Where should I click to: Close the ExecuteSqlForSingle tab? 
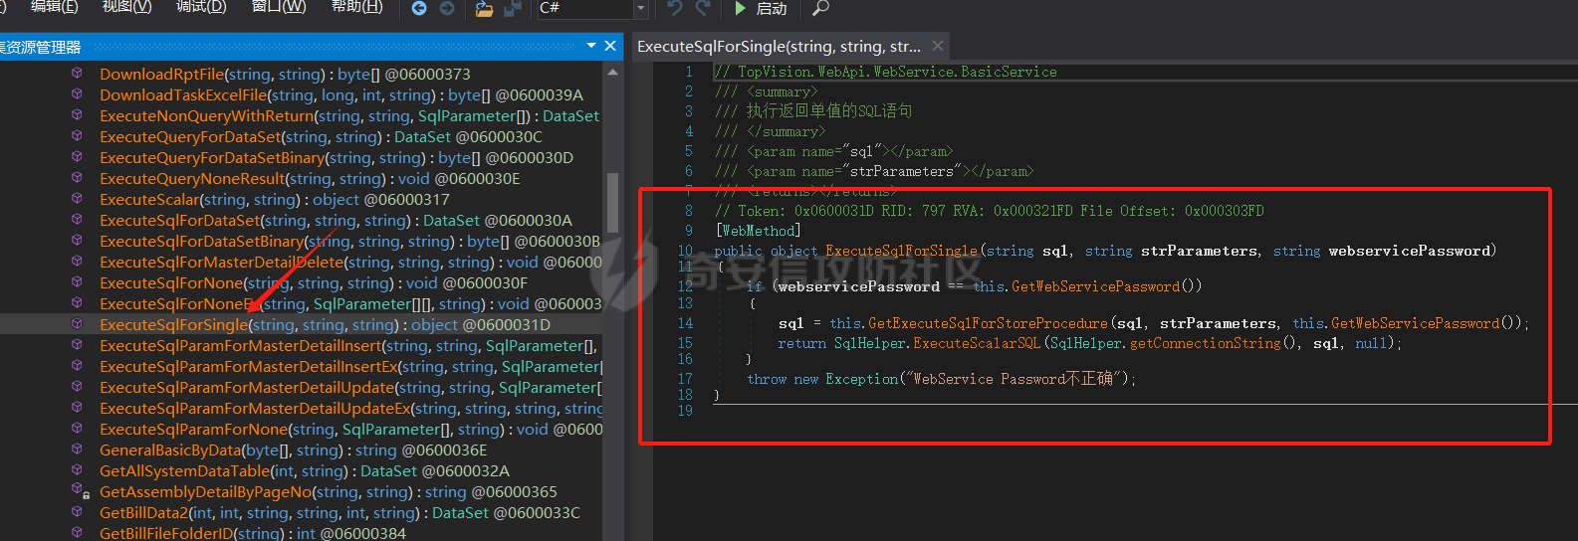pyautogui.click(x=938, y=46)
